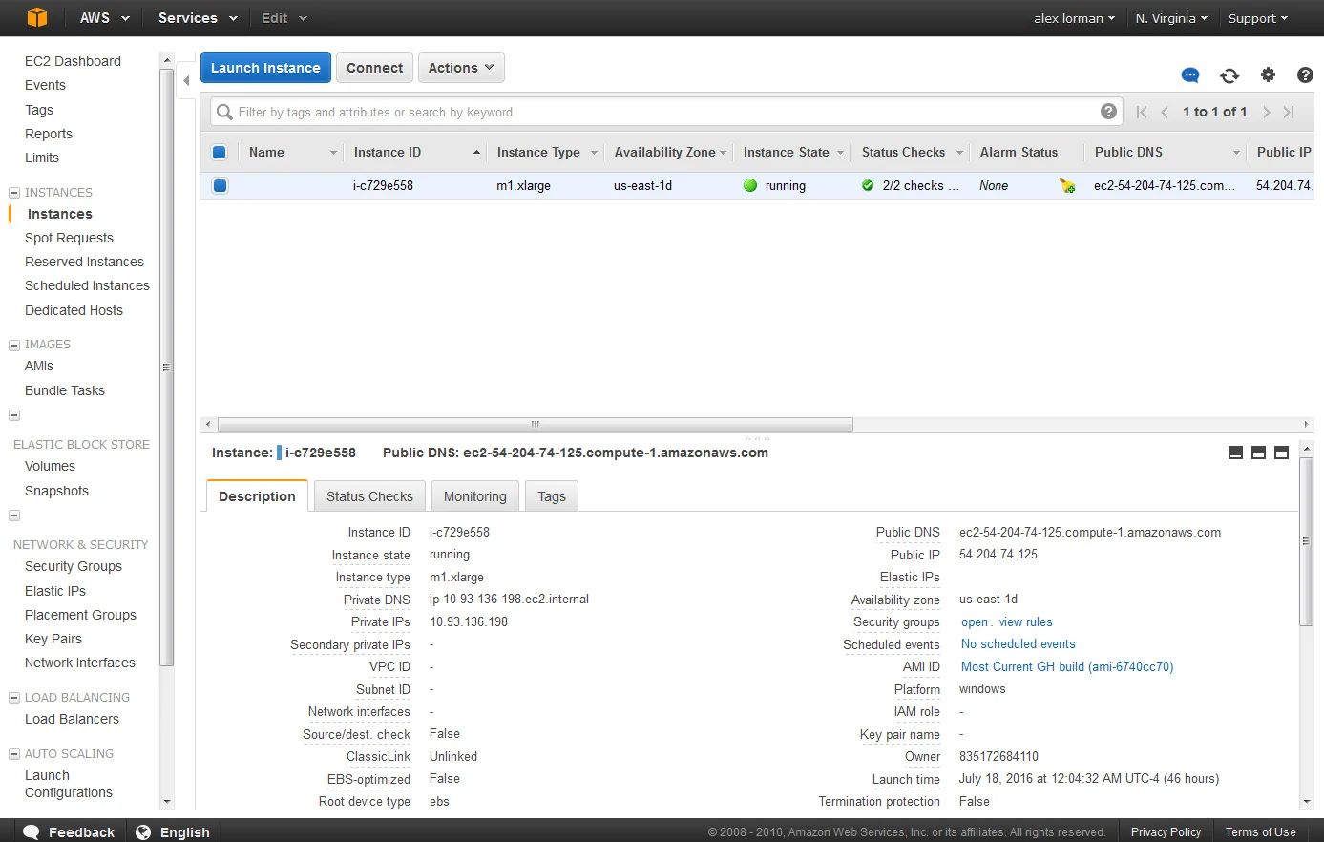Click the sidebar vertical scrollbar

tap(166, 367)
